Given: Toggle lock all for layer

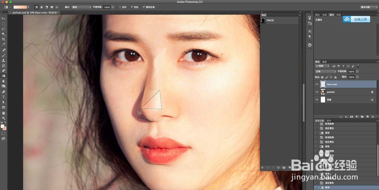Looking at the screenshot, I should tap(335, 77).
